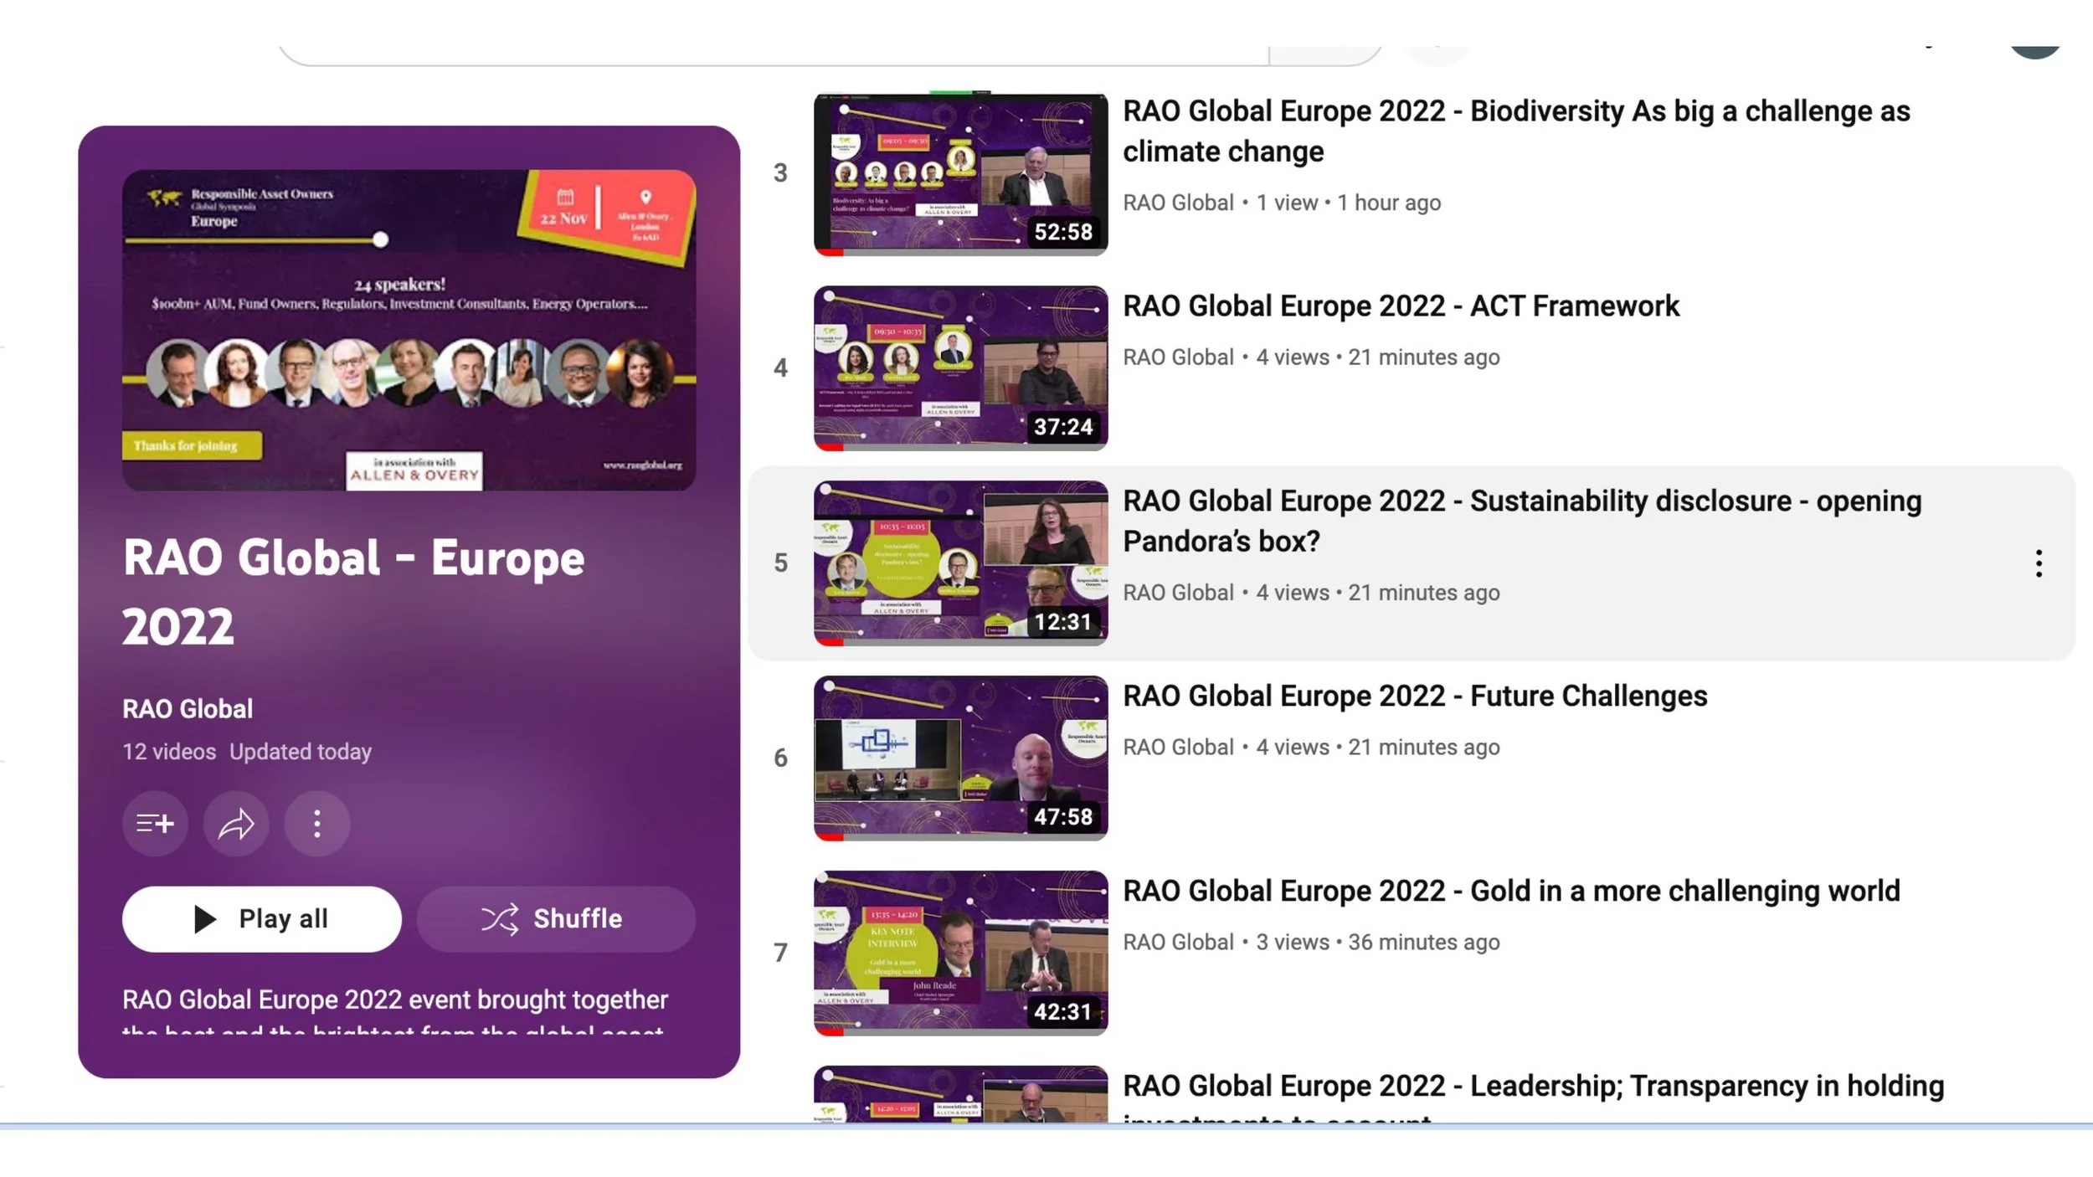
Task: Open more actions for Sustainability disclosure video
Action: pos(2039,563)
